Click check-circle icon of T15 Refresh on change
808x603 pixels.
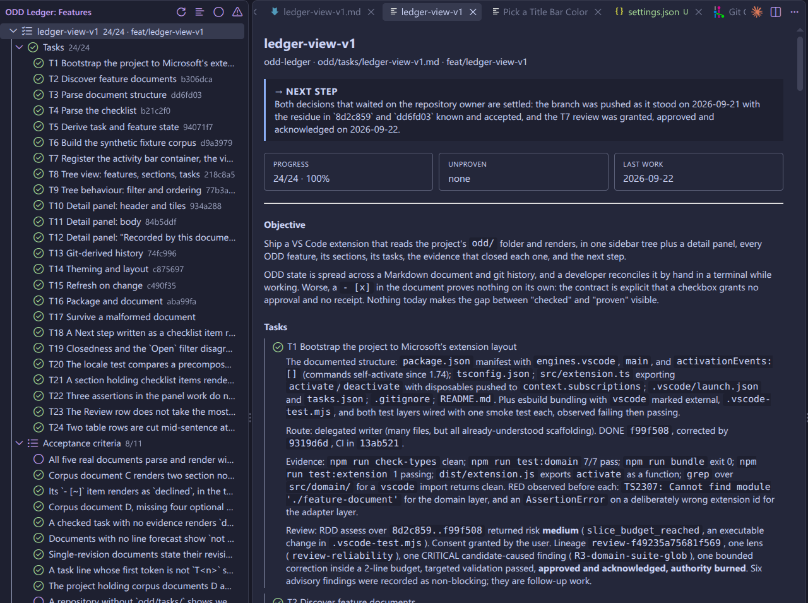(x=39, y=285)
